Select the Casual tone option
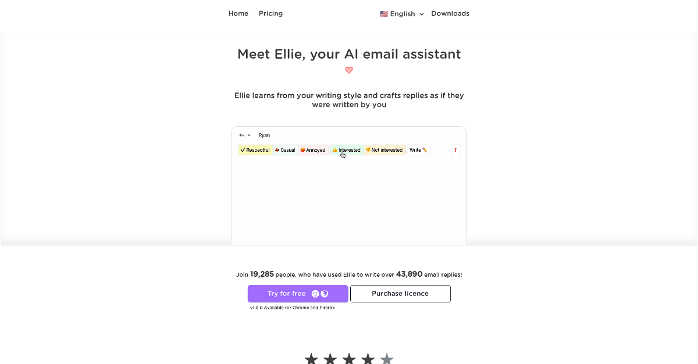This screenshot has width=698, height=364. (x=285, y=150)
